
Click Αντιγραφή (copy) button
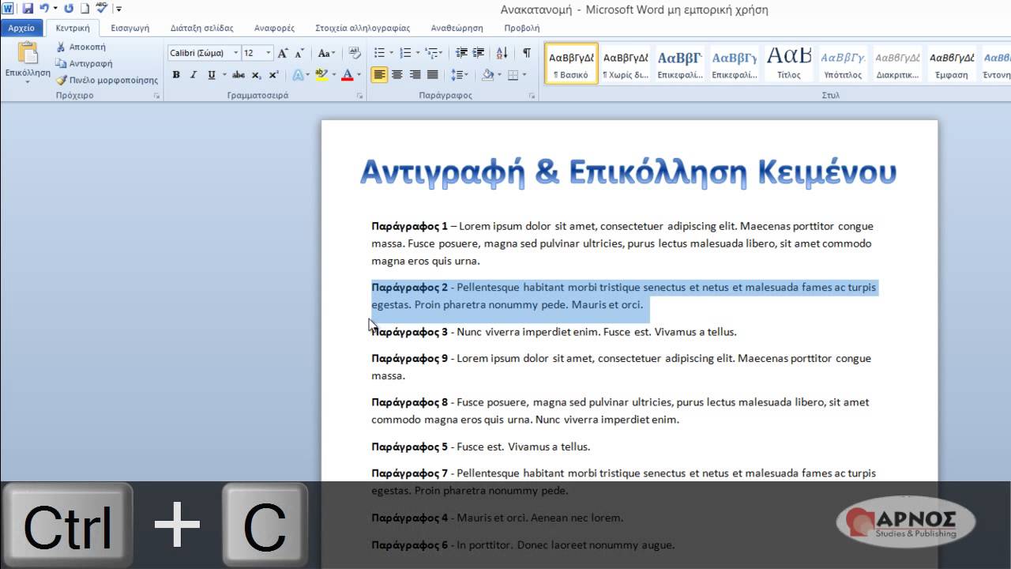84,63
